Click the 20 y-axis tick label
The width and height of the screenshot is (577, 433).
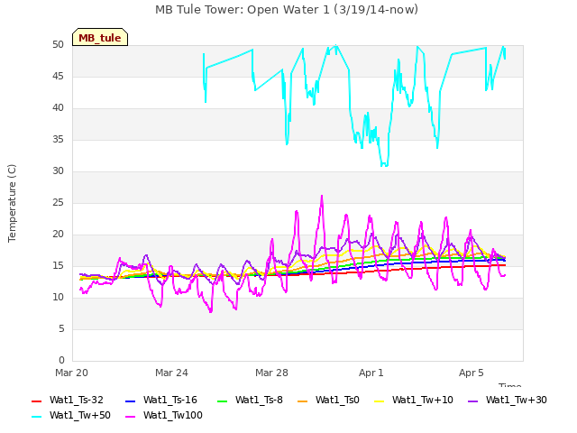click(x=58, y=235)
